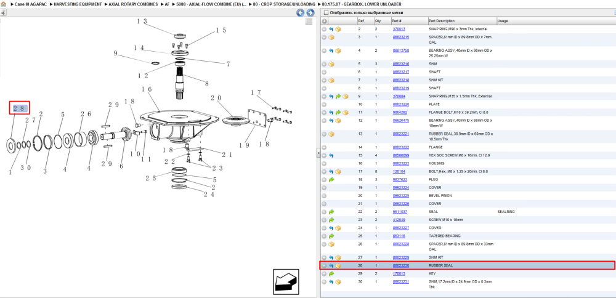Click the box icon for SHIM Ref 30
Image resolution: width=616 pixels, height=298 pixels.
tap(338, 282)
